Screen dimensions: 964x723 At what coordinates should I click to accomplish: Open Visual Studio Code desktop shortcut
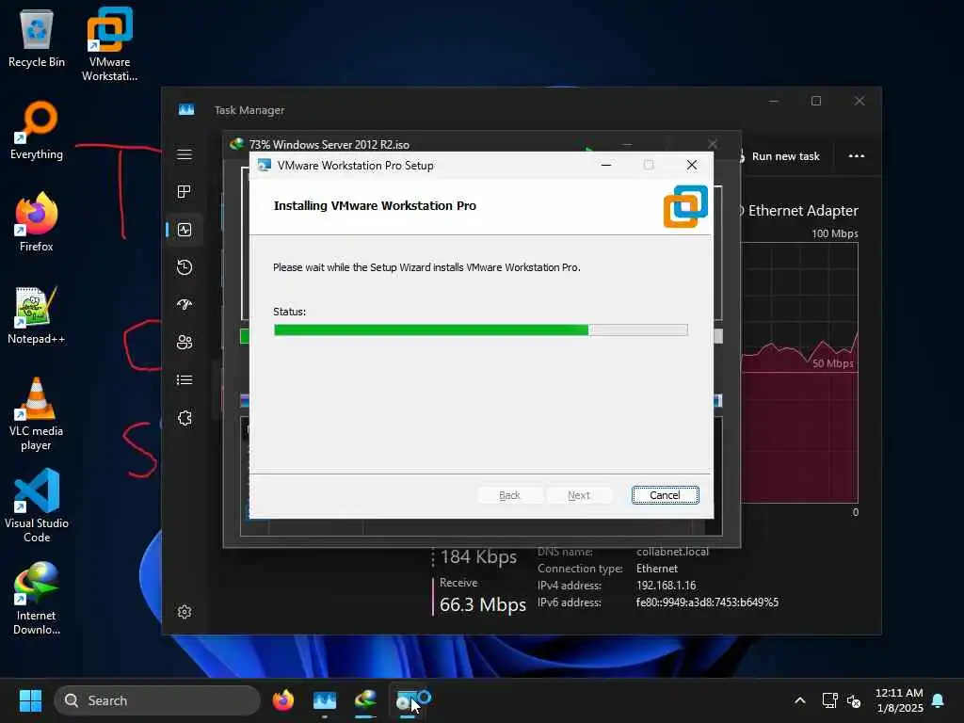[x=37, y=506]
